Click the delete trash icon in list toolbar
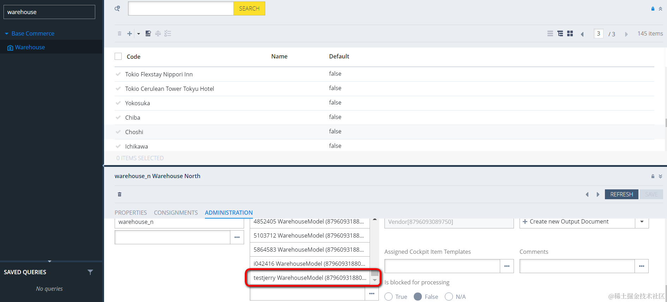Image resolution: width=667 pixels, height=302 pixels. click(120, 34)
